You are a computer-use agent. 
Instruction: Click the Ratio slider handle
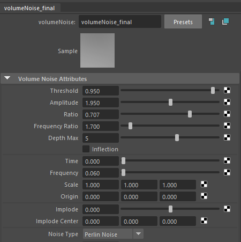(190, 114)
